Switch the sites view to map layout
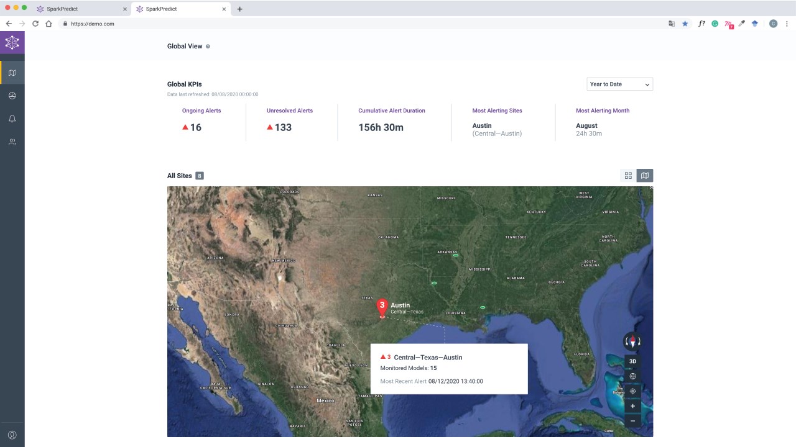This screenshot has width=796, height=447. pyautogui.click(x=645, y=176)
